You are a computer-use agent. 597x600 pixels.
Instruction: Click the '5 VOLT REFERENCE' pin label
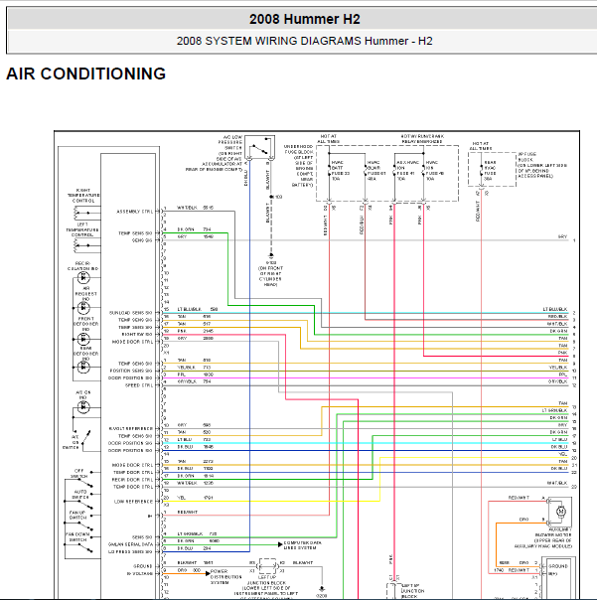[131, 429]
